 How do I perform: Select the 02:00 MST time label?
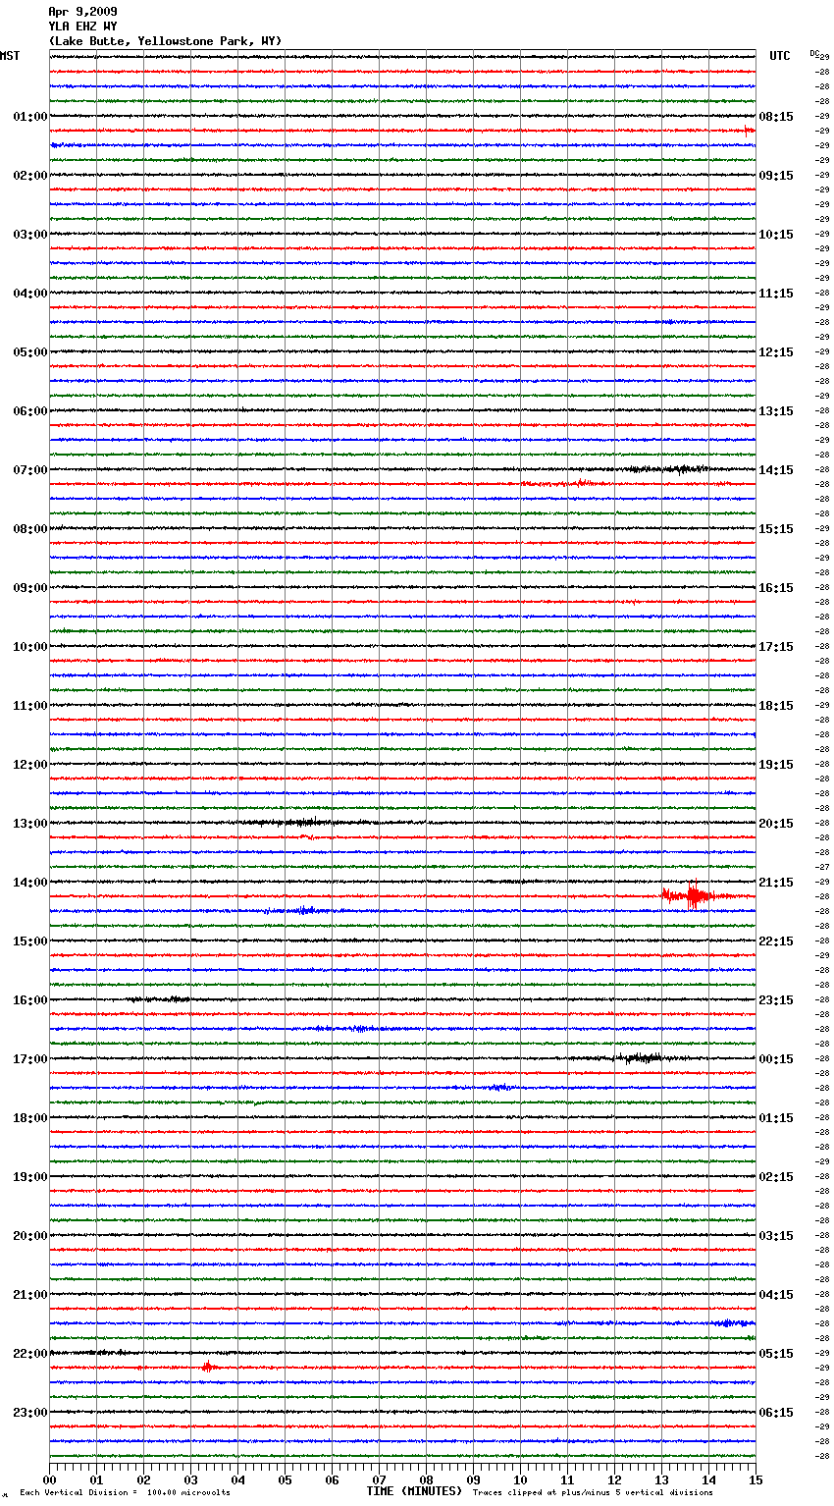tap(30, 176)
